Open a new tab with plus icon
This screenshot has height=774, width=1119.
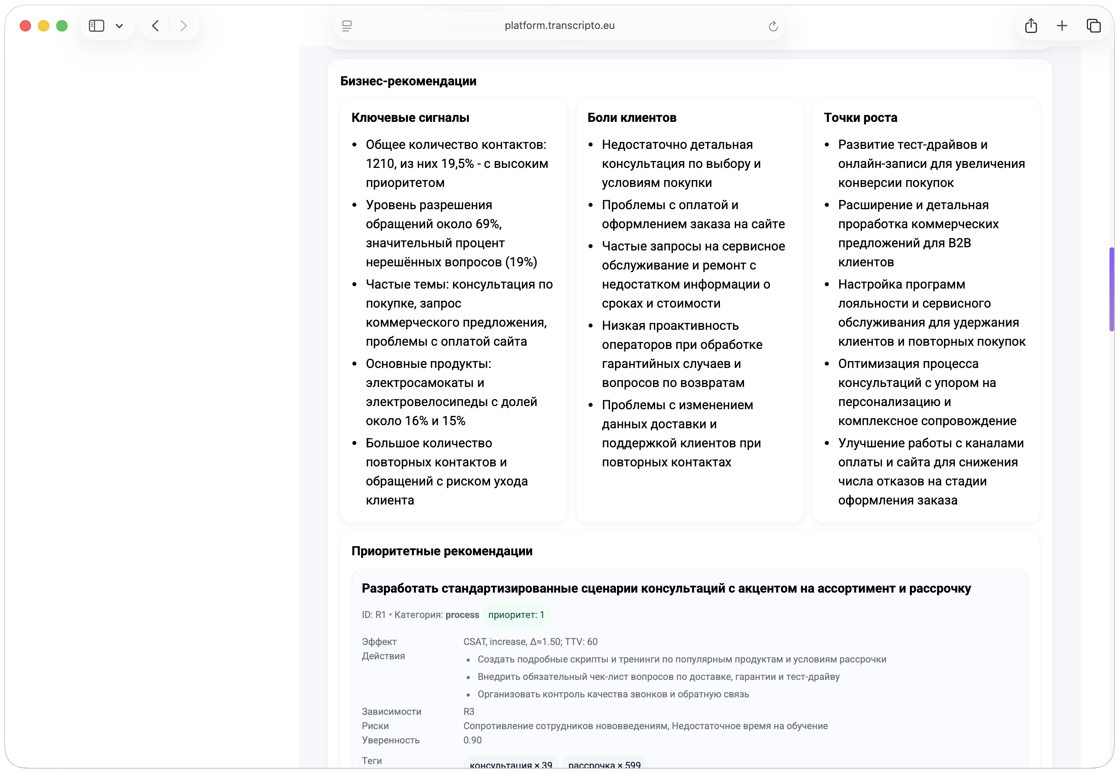point(1062,26)
